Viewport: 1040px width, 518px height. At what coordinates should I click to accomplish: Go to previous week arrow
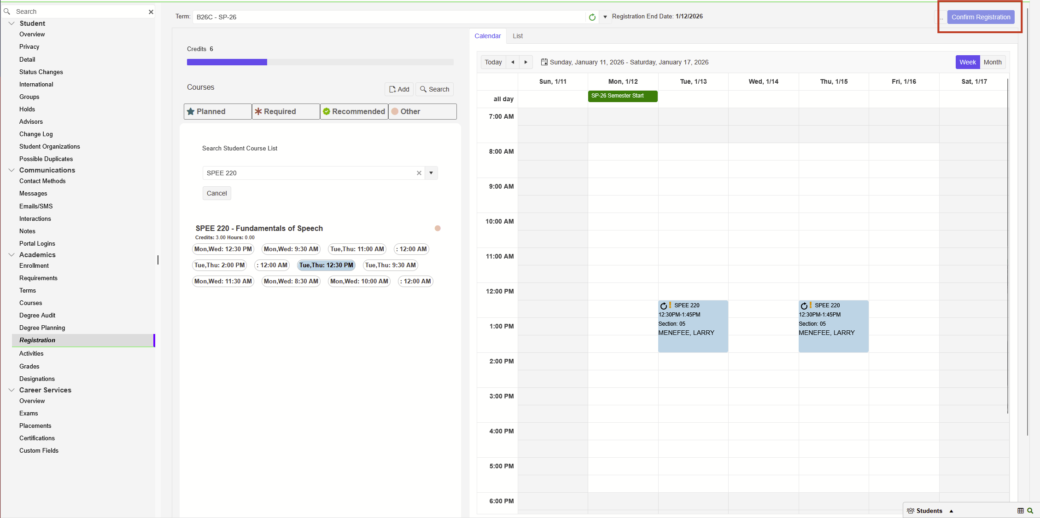pos(513,62)
